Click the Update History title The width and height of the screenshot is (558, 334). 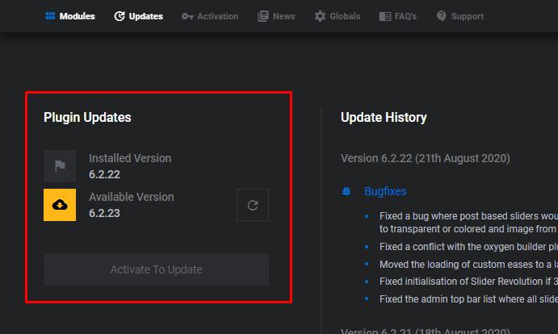tap(384, 118)
